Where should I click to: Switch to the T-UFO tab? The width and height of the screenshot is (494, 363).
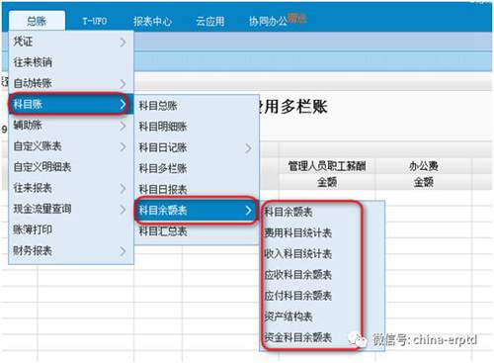[x=95, y=21]
